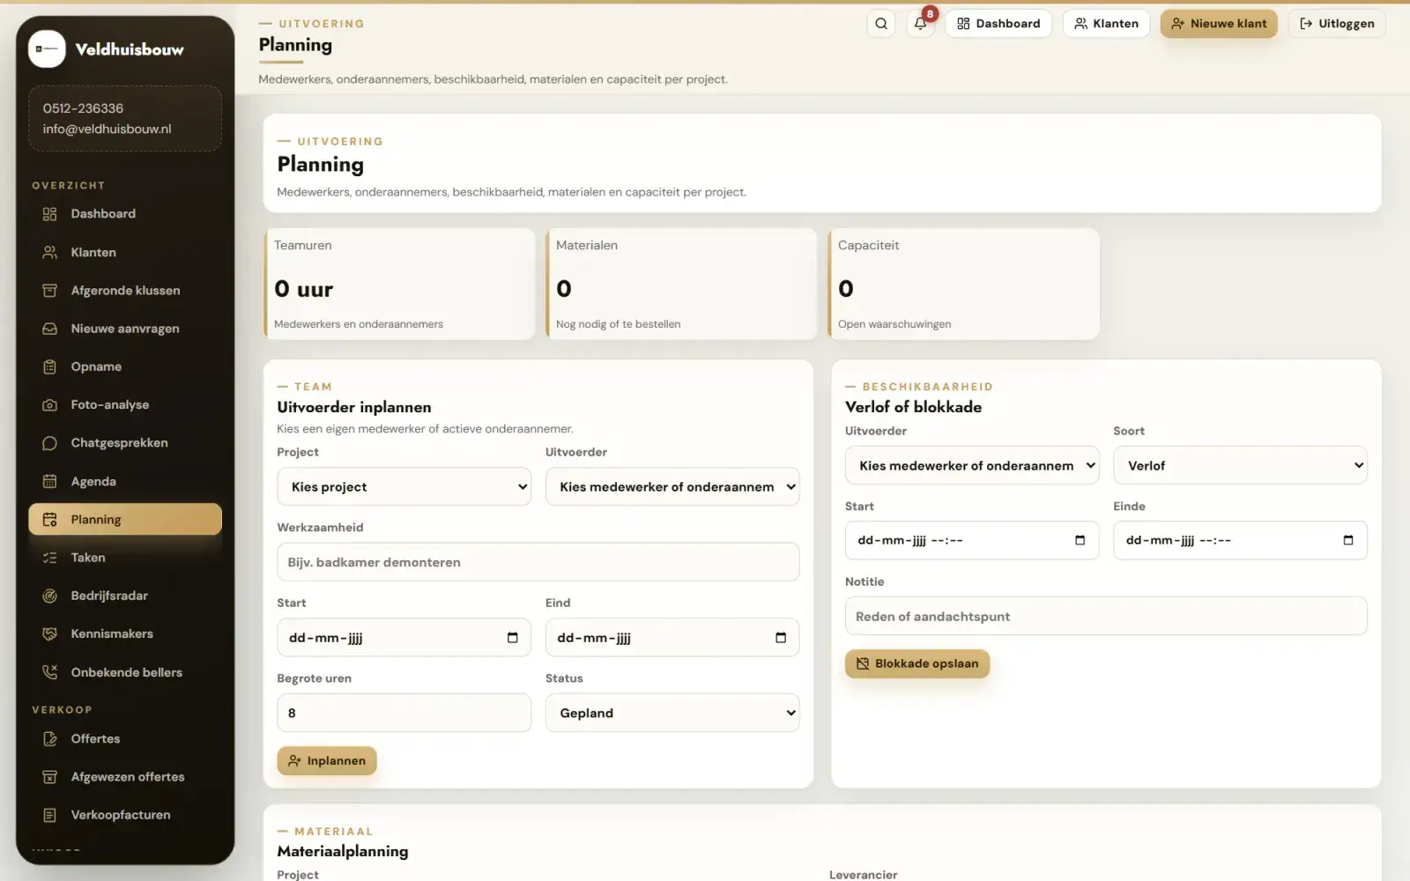Click the Opname clipboard icon
The image size is (1410, 881).
[49, 366]
